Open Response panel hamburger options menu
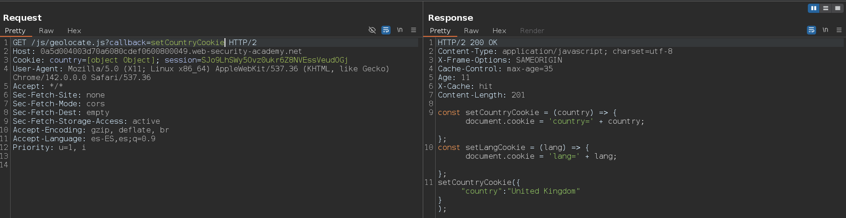This screenshot has width=846, height=218. pyautogui.click(x=839, y=30)
